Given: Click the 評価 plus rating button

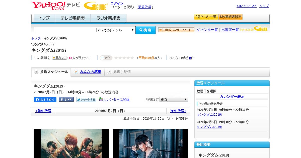Looking at the screenshot, I should point(106,58).
